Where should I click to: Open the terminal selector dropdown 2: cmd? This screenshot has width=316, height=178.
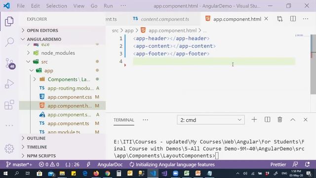pyautogui.click(x=211, y=120)
